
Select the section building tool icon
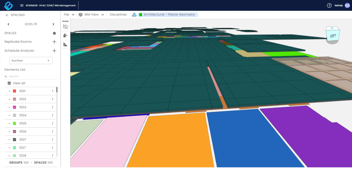click(65, 35)
